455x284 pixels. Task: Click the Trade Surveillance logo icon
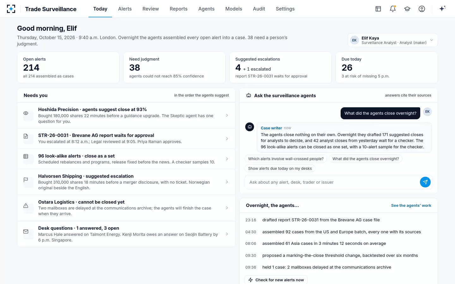pyautogui.click(x=11, y=9)
